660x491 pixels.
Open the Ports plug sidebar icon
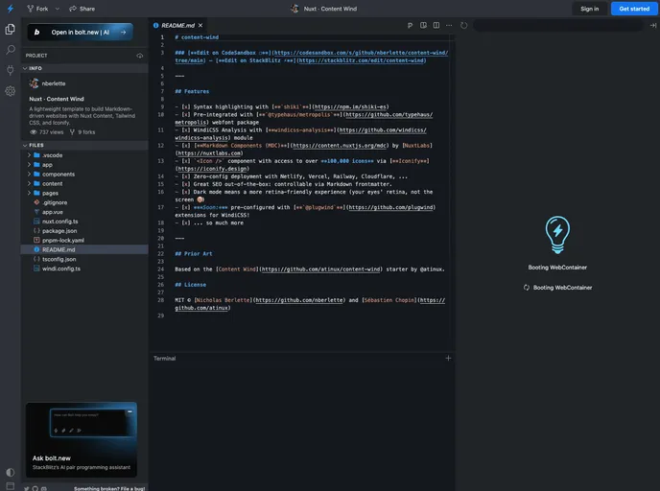coord(11,70)
